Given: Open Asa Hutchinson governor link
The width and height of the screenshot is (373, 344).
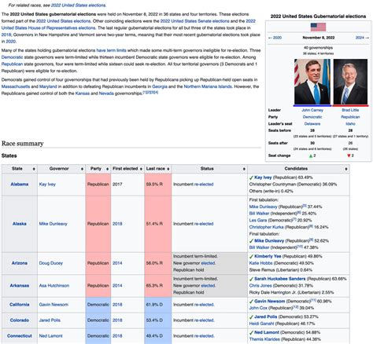Looking at the screenshot, I should [x=54, y=286].
